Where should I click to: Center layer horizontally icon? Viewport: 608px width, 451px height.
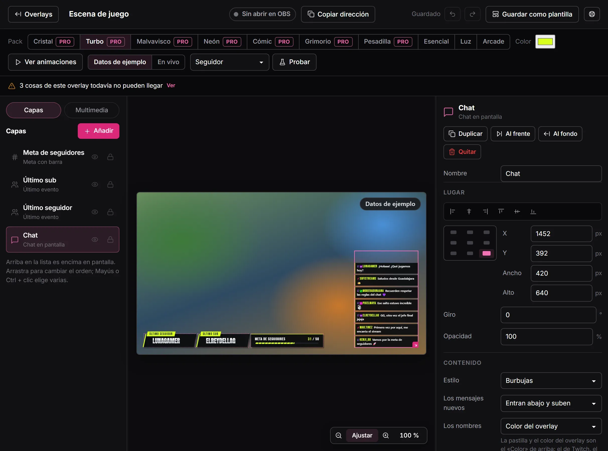tap(469, 211)
